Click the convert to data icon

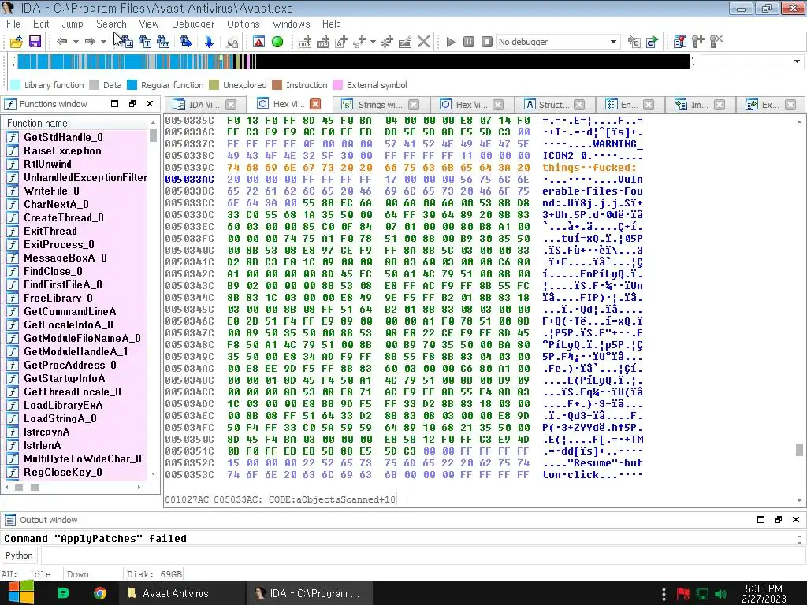click(322, 42)
